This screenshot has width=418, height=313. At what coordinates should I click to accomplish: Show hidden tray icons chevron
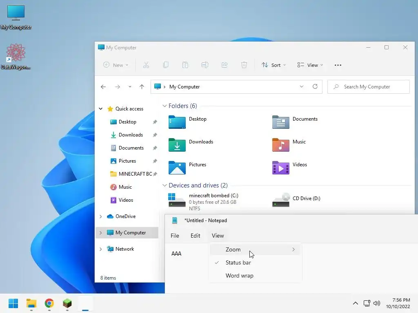click(356, 303)
